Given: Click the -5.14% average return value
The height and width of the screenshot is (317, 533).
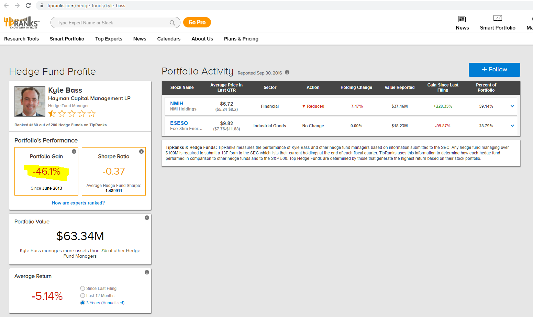Looking at the screenshot, I should coord(47,296).
